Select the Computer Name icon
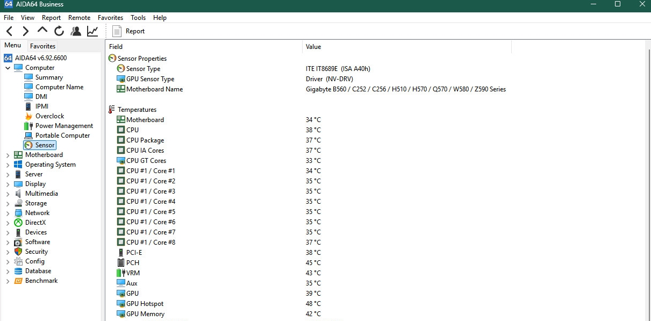Viewport: 651px width, 321px height. click(x=28, y=87)
